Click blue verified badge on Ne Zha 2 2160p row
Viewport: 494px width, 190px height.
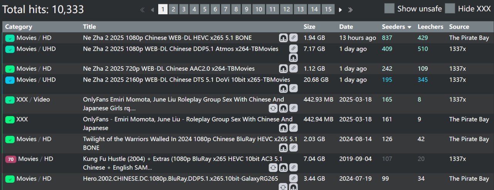(10, 80)
